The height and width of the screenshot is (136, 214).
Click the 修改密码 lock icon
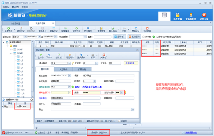point(178,15)
